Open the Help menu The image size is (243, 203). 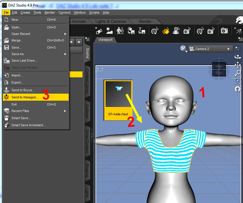(x=106, y=12)
